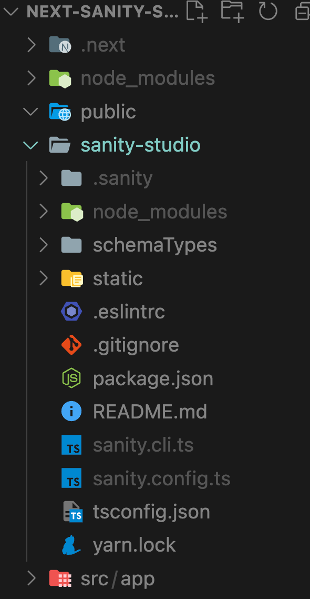The width and height of the screenshot is (310, 599).
Task: Click the git icon beside .gitignore
Action: [x=71, y=345]
